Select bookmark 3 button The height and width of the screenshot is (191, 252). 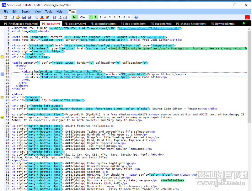(x=100, y=17)
